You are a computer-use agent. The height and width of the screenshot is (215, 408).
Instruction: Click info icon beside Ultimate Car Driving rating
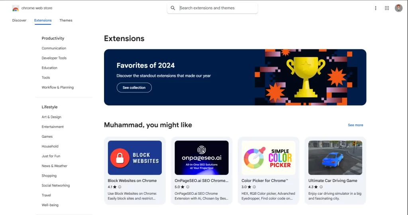tap(320, 187)
